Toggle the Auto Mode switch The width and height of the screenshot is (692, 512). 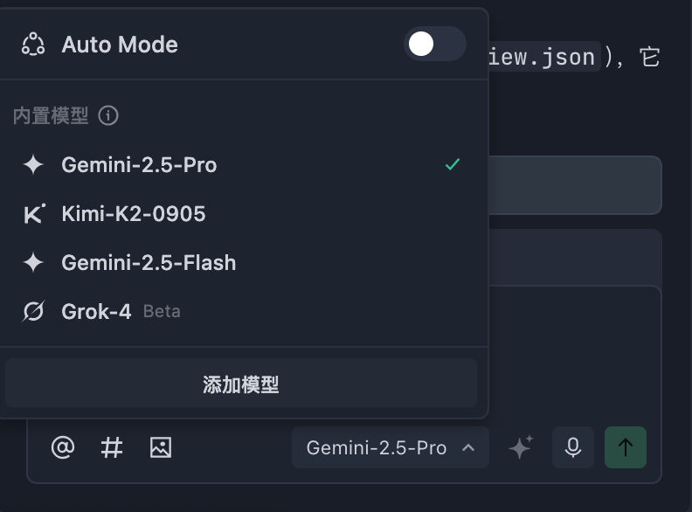[x=434, y=45]
